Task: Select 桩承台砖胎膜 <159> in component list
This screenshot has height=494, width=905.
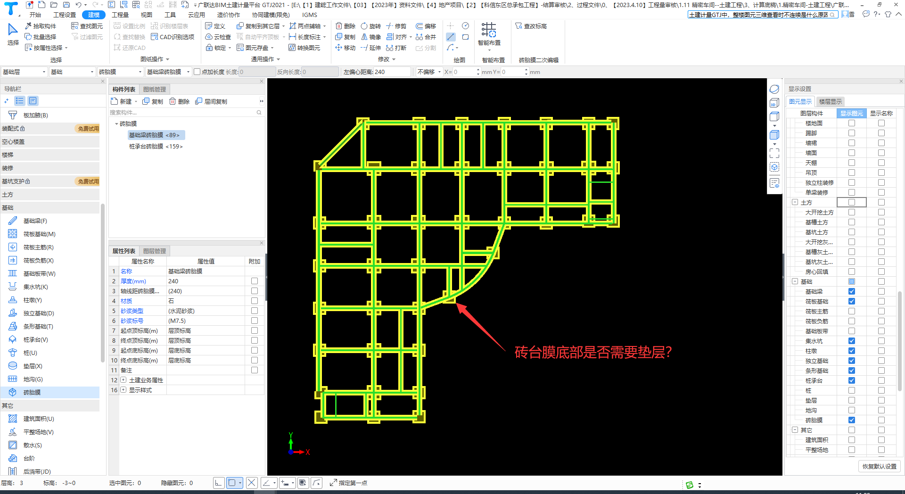Action: click(156, 146)
